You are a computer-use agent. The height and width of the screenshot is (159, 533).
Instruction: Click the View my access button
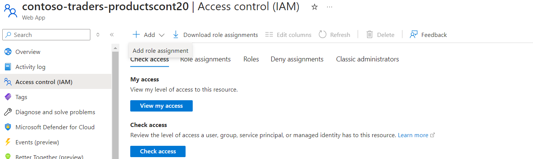click(161, 106)
